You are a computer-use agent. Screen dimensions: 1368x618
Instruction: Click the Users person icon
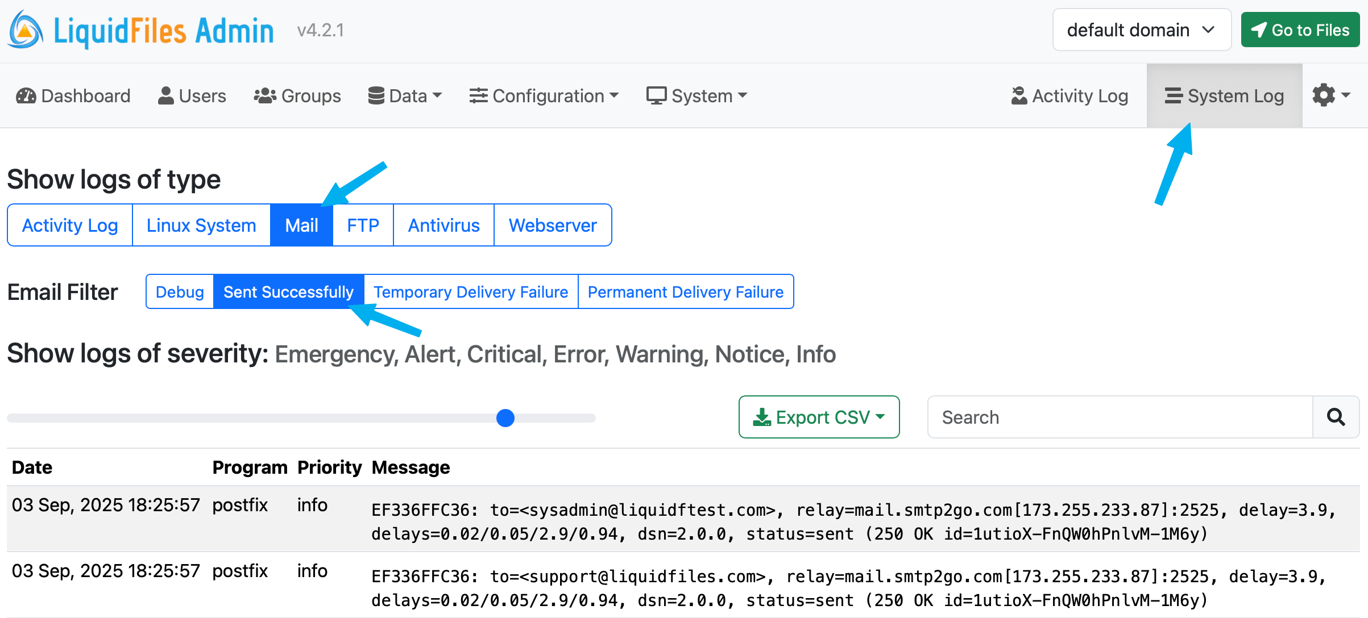click(x=165, y=95)
